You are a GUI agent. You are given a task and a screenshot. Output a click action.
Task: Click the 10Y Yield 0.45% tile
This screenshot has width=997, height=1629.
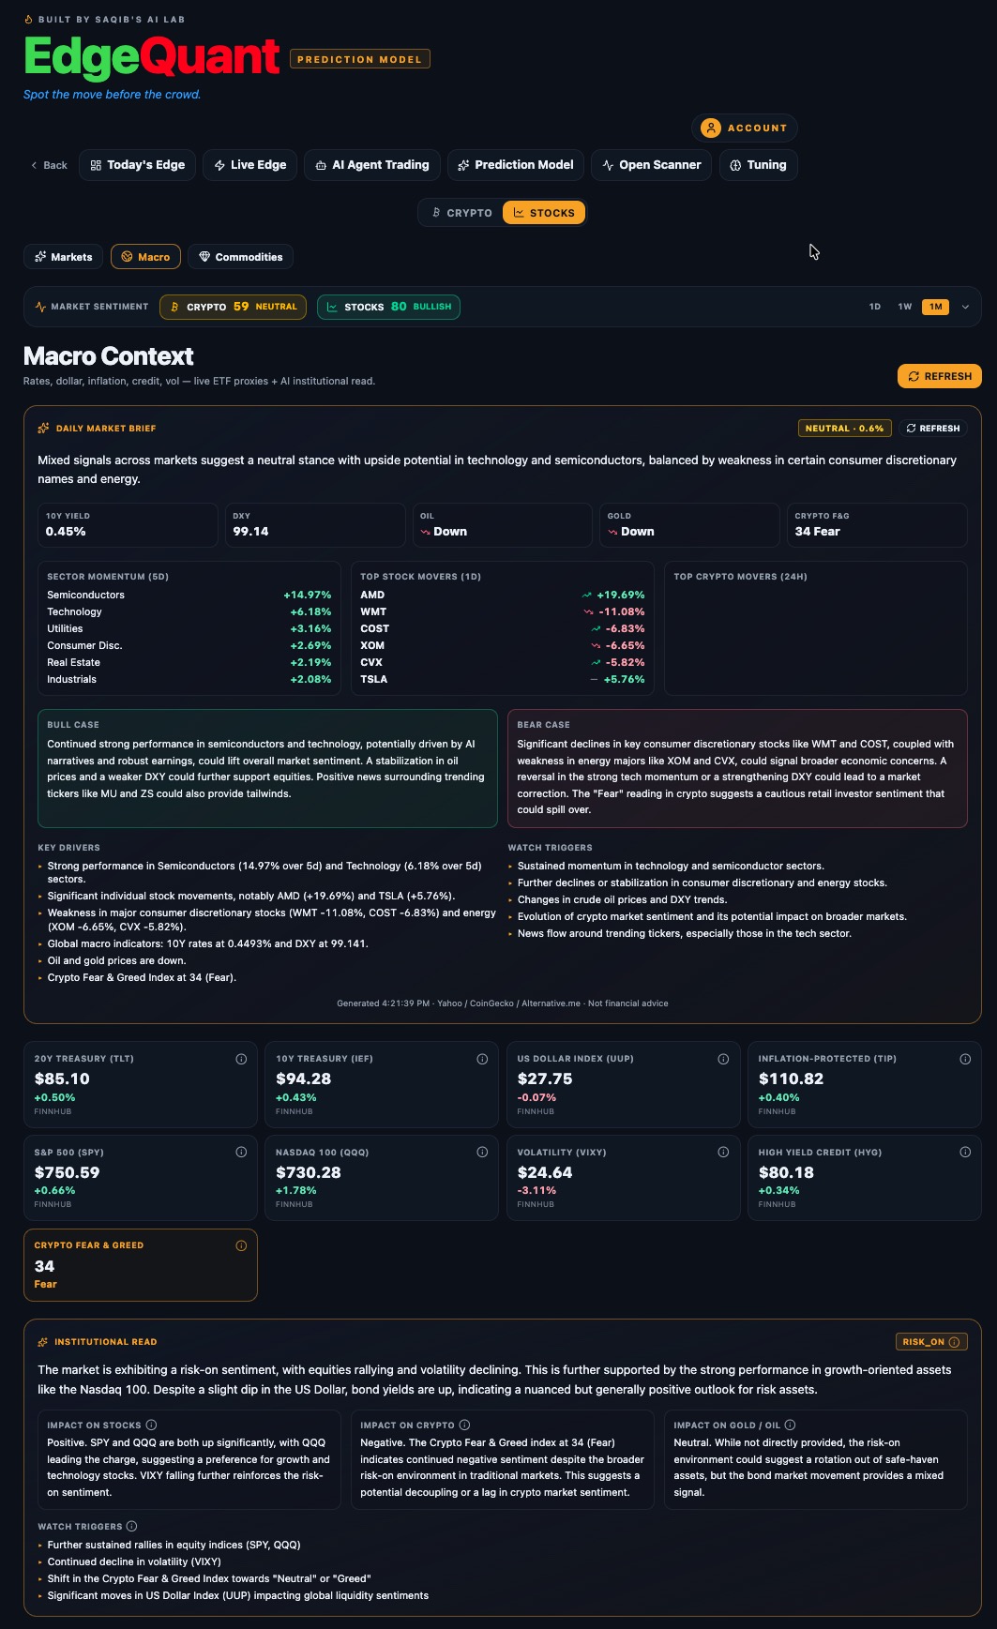click(128, 525)
